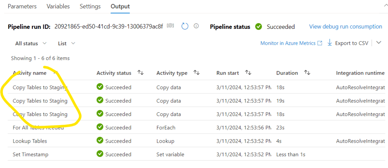Select the Lookup Tables activity row
This screenshot has width=388, height=168.
click(30, 141)
